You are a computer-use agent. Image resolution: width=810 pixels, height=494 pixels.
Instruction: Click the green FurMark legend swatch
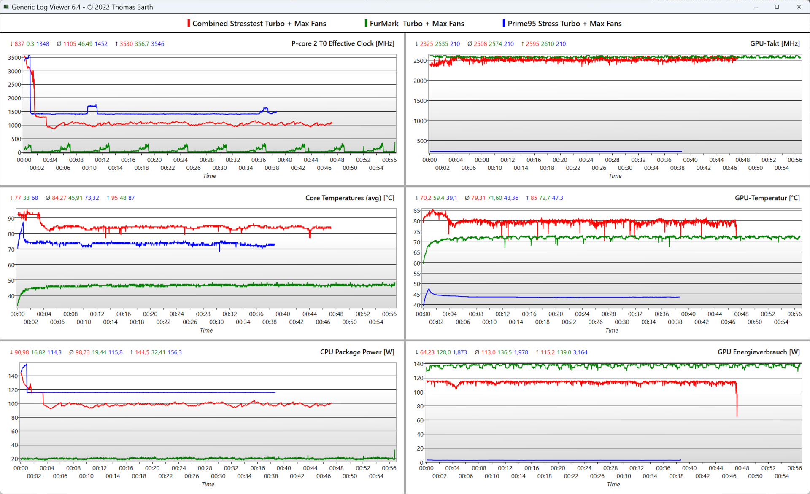[x=366, y=24]
